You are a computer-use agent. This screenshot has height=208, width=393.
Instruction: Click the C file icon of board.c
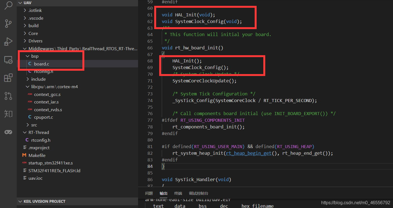tap(30, 64)
